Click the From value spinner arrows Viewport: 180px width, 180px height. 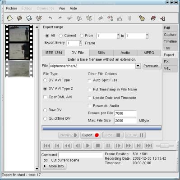[118, 36]
